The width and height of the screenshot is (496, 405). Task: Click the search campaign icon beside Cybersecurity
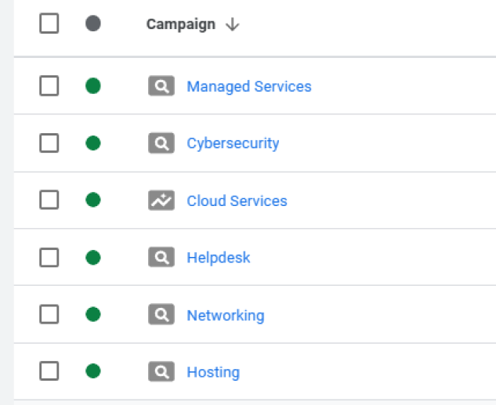click(161, 143)
